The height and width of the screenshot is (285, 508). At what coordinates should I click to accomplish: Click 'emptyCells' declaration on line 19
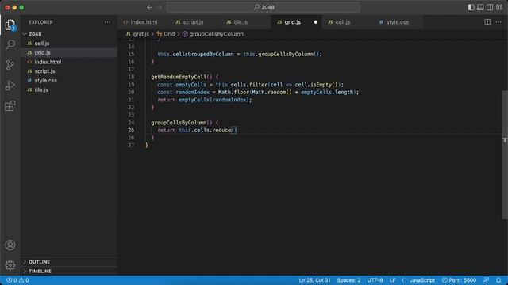(x=190, y=85)
